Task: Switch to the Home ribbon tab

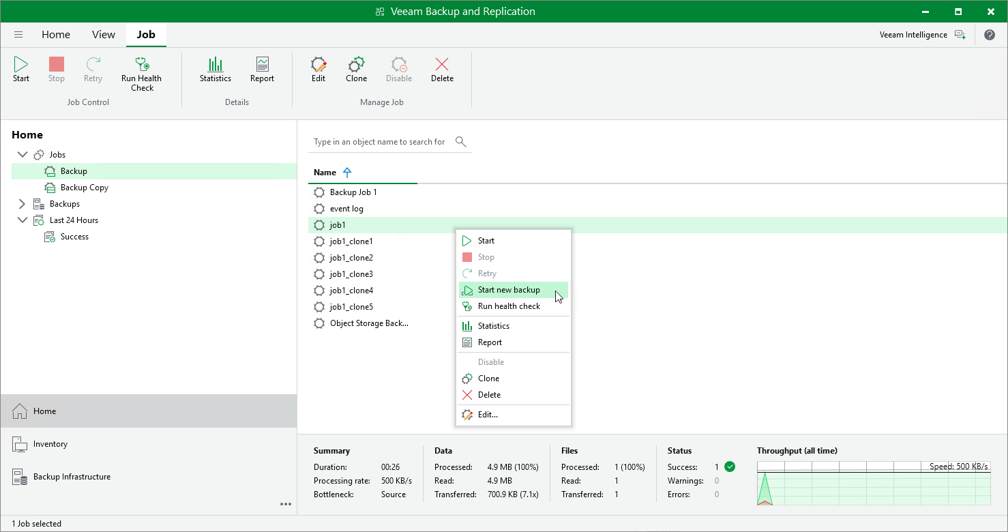Action: 56,35
